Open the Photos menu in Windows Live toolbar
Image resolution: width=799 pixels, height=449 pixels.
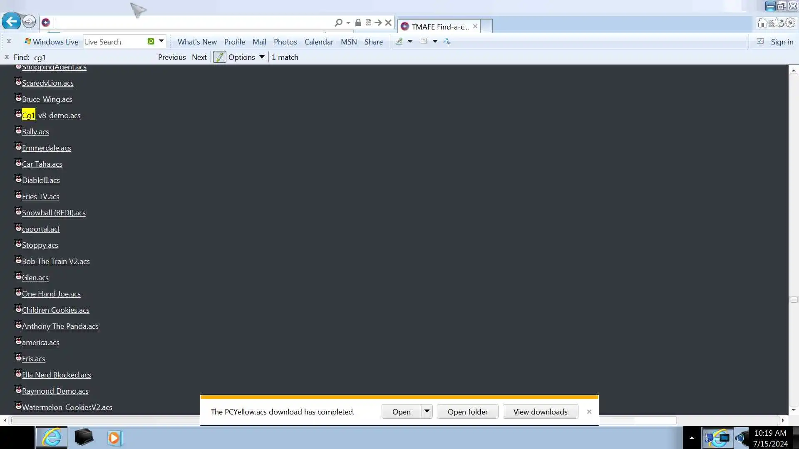click(285, 42)
